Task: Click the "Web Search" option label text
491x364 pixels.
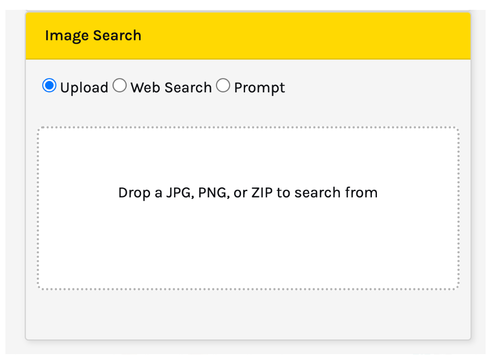Action: [171, 87]
